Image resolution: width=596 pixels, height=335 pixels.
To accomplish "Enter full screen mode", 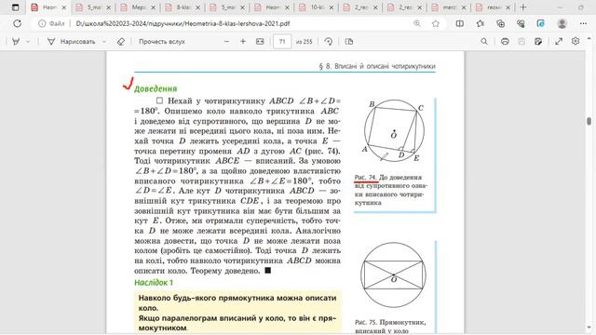I will (559, 41).
